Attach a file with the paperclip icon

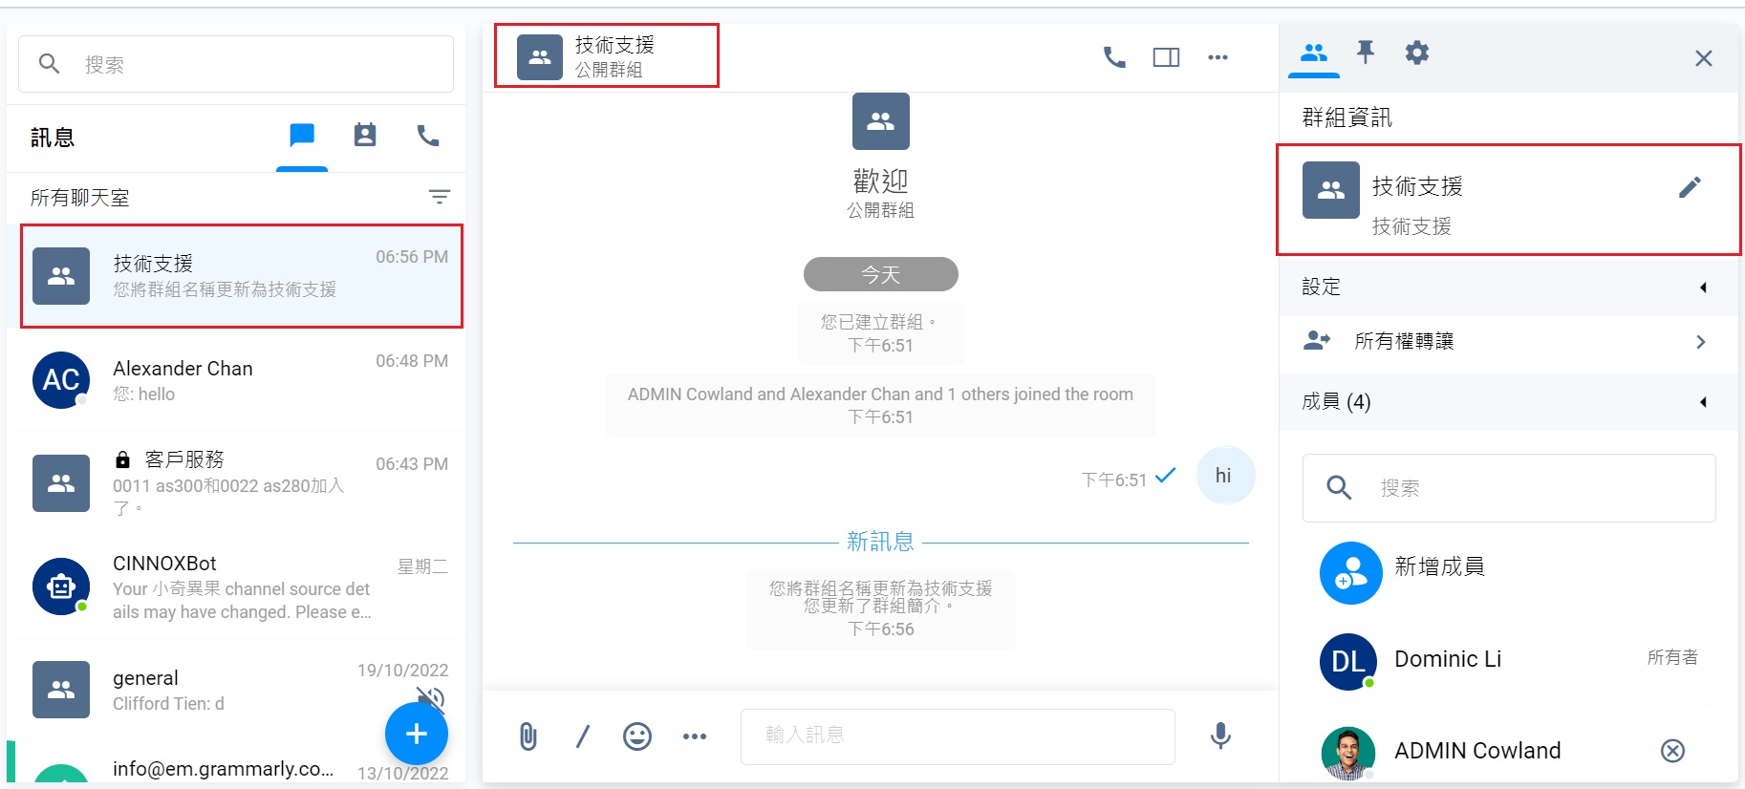click(528, 736)
